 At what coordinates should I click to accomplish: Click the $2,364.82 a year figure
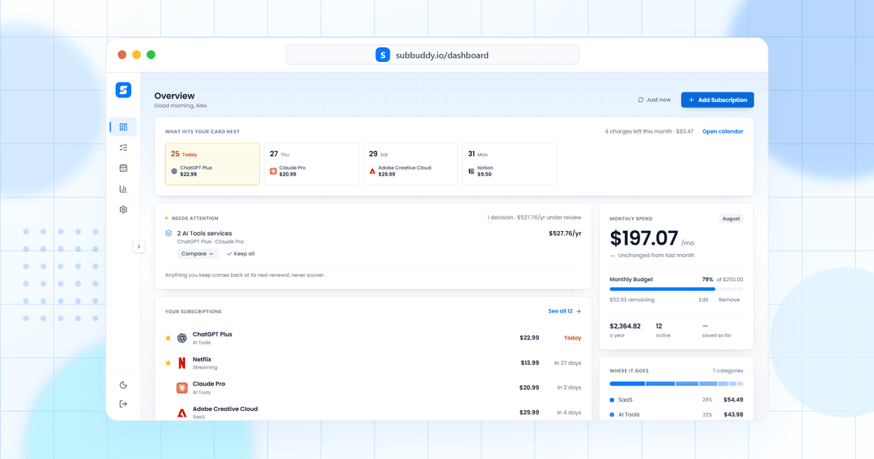(x=625, y=326)
